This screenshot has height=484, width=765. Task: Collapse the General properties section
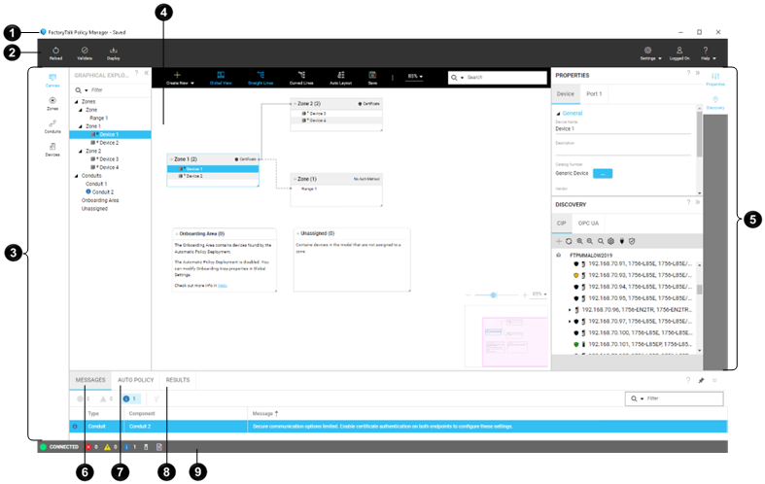click(559, 113)
